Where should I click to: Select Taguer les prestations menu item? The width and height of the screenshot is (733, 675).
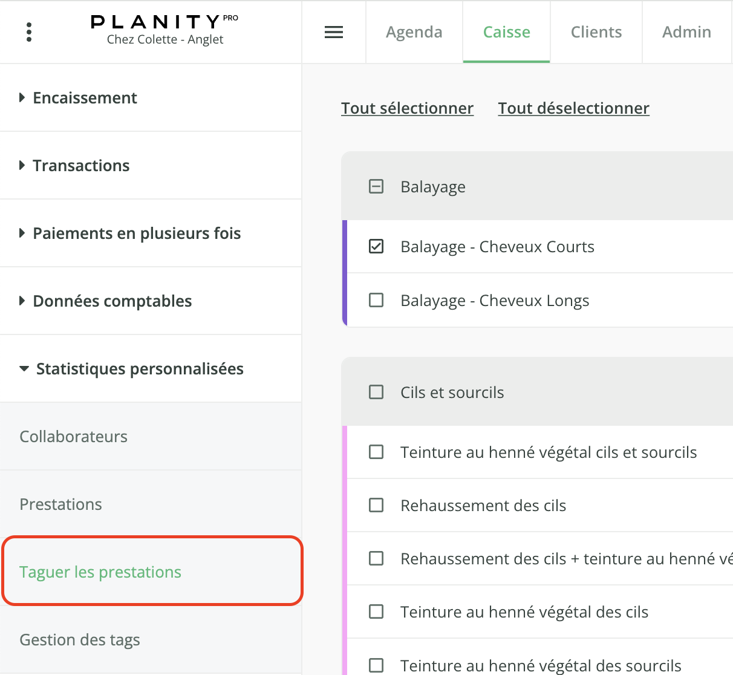(151, 572)
